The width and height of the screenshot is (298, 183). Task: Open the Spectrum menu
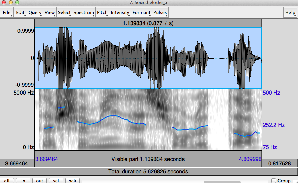pyautogui.click(x=84, y=13)
